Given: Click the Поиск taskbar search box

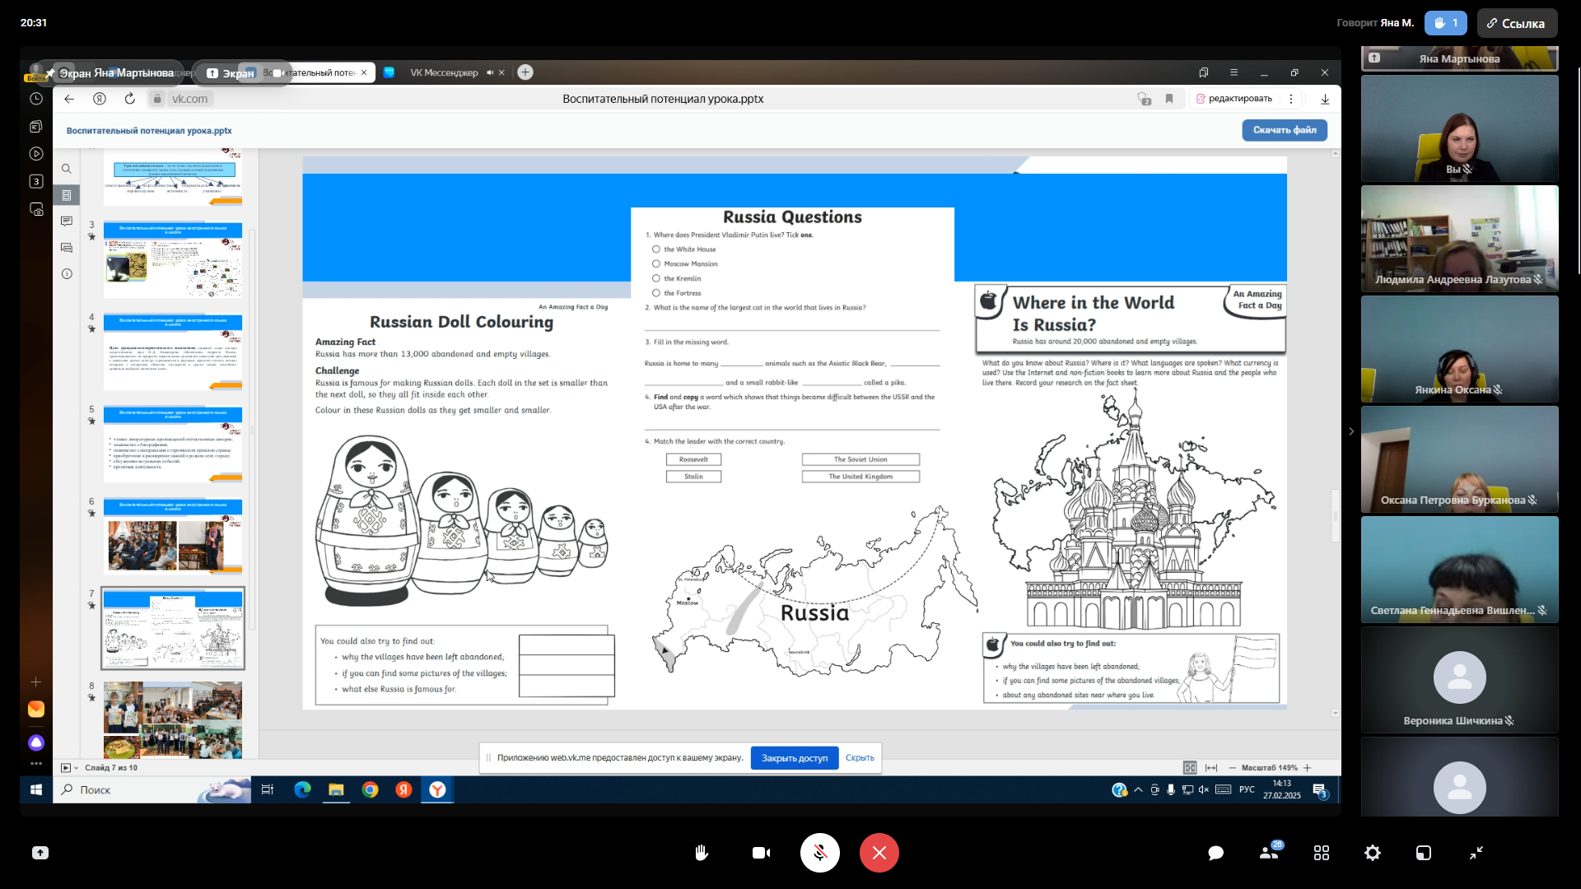Looking at the screenshot, I should (x=152, y=789).
